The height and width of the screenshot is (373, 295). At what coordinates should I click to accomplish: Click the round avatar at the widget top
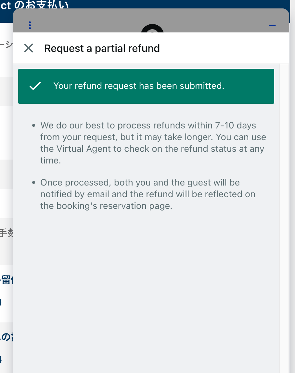(x=152, y=29)
